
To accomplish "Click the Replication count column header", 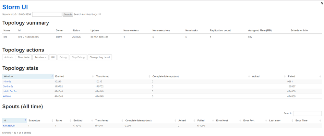I will (220, 30).
